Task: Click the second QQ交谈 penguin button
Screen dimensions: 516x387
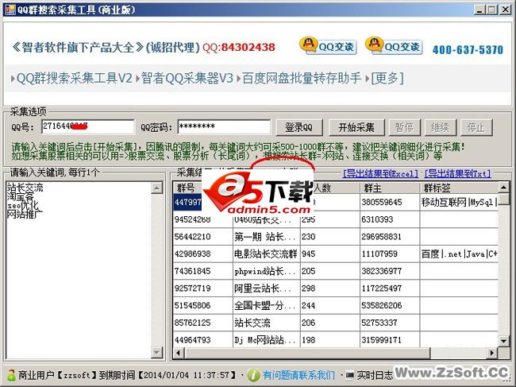Action: tap(394, 46)
